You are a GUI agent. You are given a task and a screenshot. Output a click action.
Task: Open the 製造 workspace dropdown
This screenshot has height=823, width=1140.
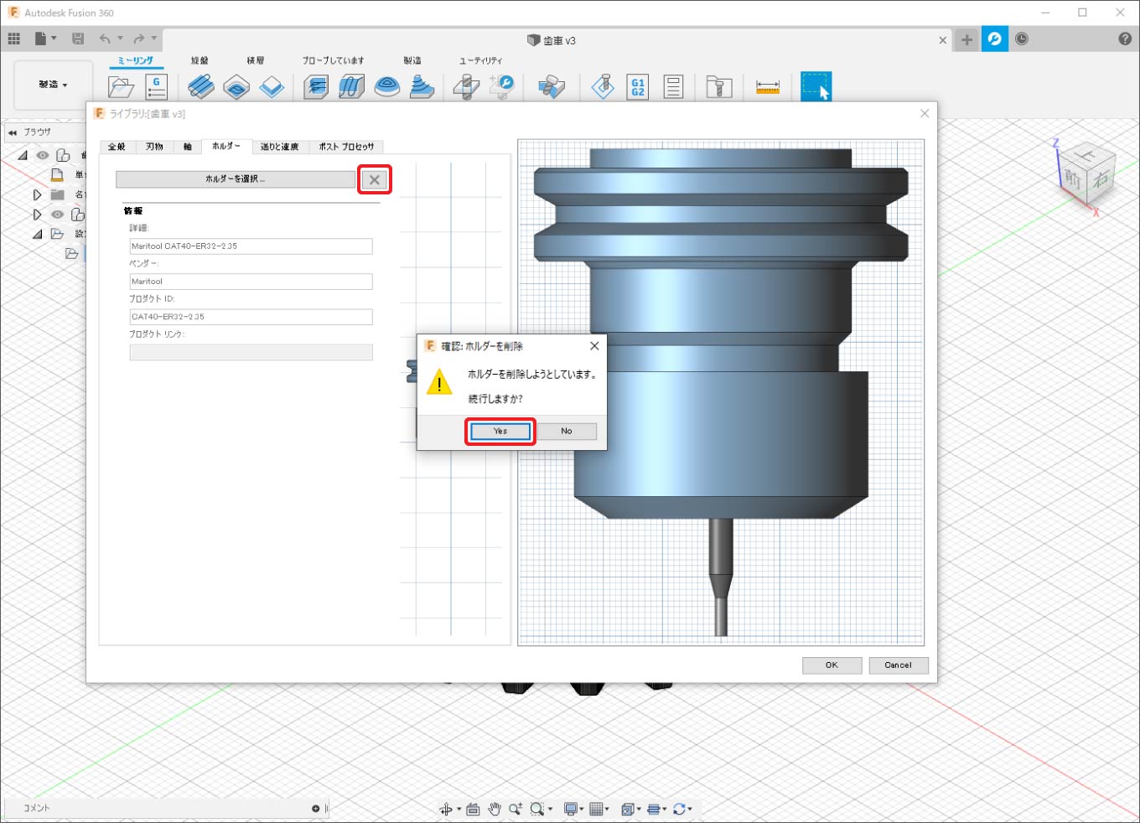coord(53,85)
